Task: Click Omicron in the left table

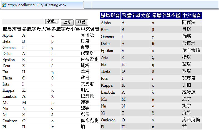Action: [x=10, y=121]
